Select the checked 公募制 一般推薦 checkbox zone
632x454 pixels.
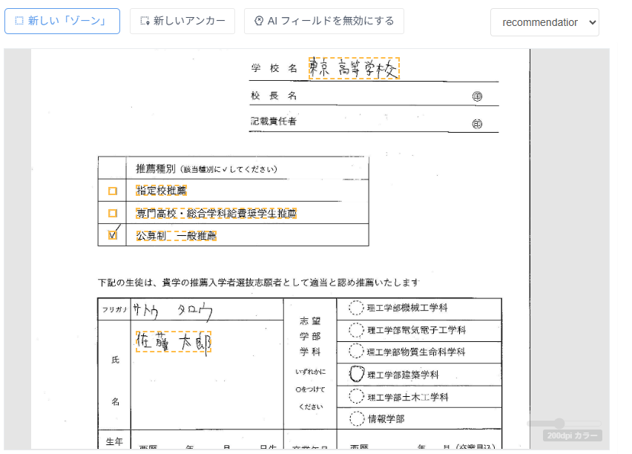(x=113, y=234)
